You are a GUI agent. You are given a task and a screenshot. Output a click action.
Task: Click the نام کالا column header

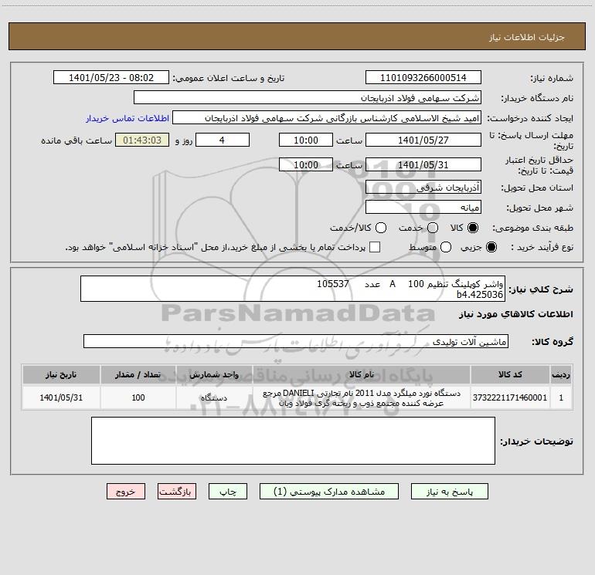point(362,374)
